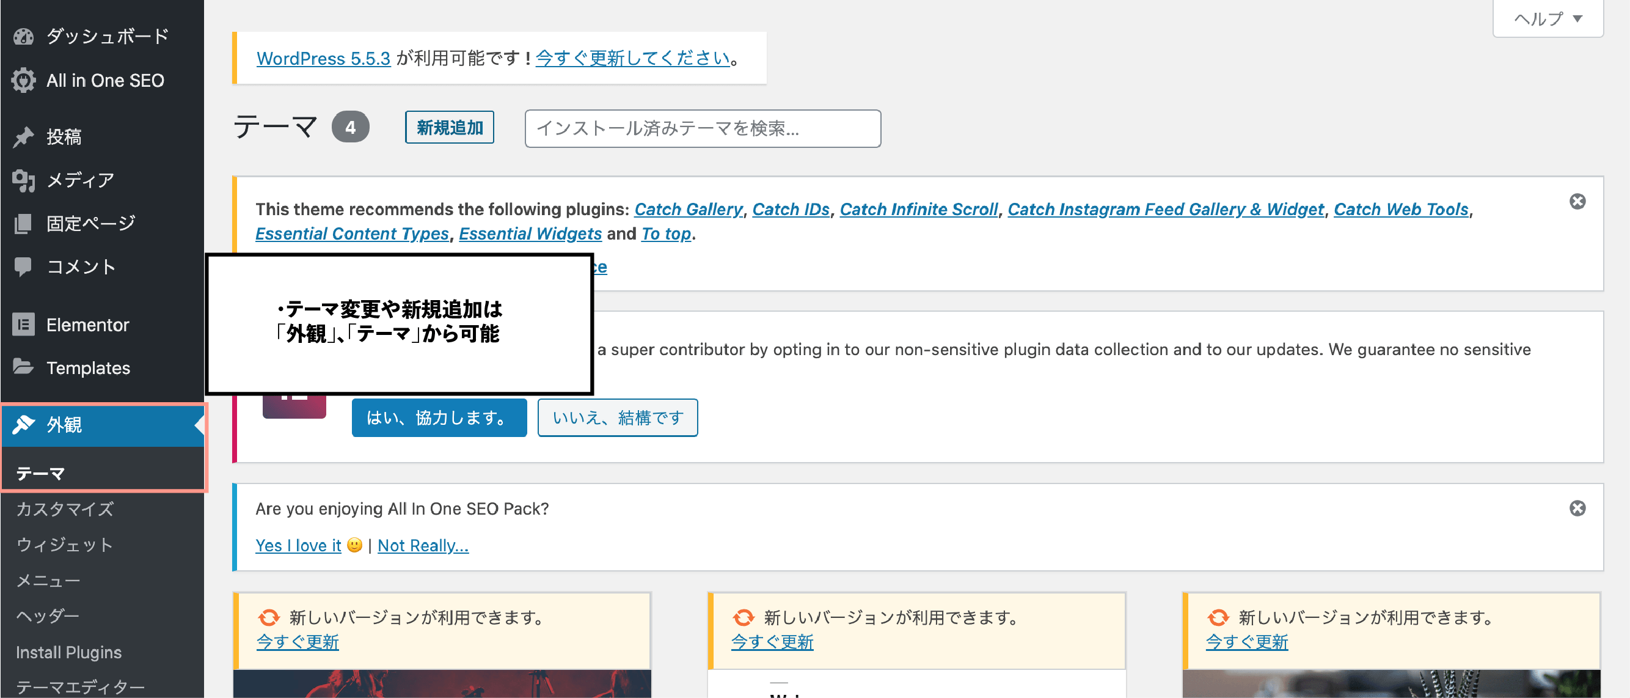This screenshot has width=1630, height=698.
Task: Open the Essential Content Types link
Action: coord(352,233)
